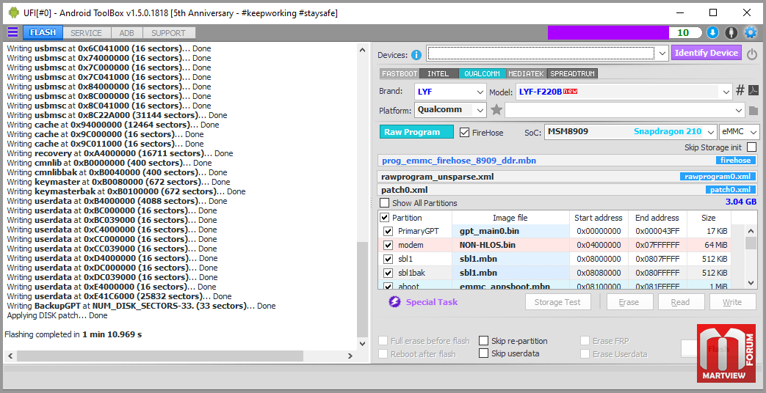This screenshot has width=766, height=393.
Task: Open settings via the gear icon
Action: pos(750,33)
